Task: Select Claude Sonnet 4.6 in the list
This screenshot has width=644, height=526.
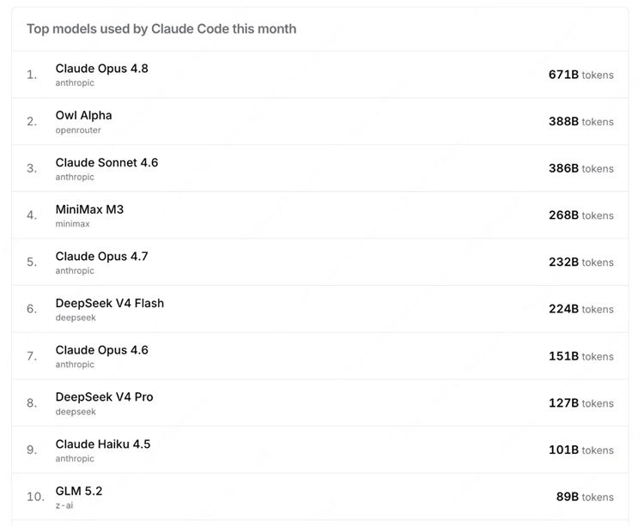Action: point(106,162)
